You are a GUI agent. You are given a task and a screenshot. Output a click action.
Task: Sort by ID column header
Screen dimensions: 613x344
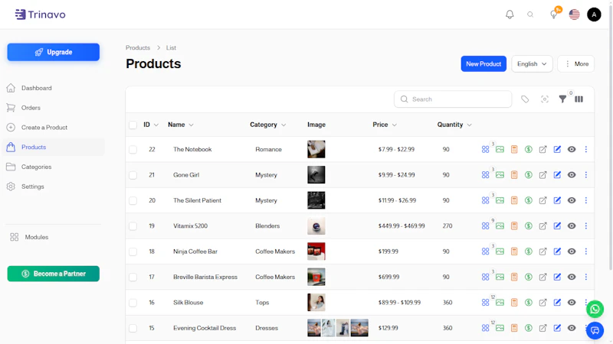coord(150,125)
